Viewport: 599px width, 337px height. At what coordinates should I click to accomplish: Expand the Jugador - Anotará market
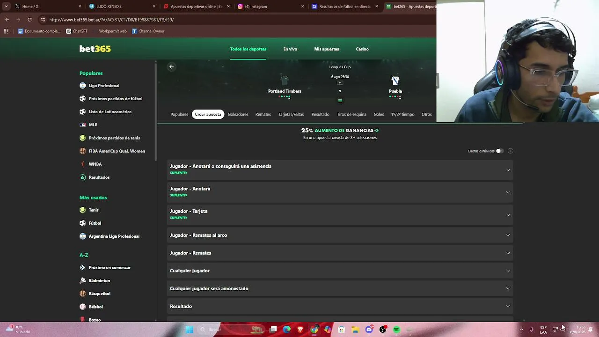(x=340, y=191)
